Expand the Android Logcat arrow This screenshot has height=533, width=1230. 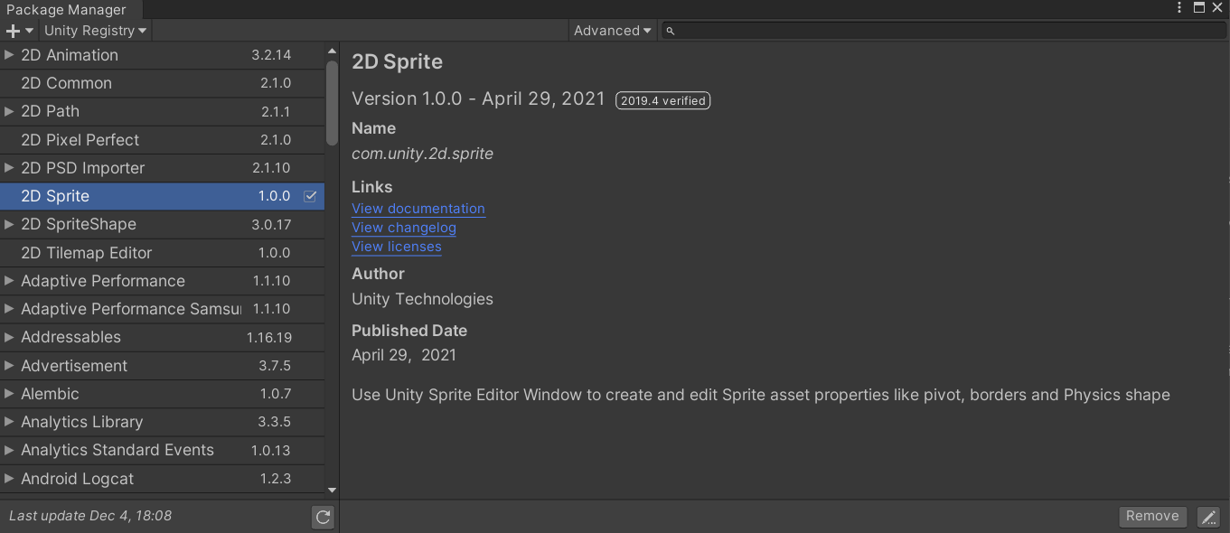click(9, 479)
